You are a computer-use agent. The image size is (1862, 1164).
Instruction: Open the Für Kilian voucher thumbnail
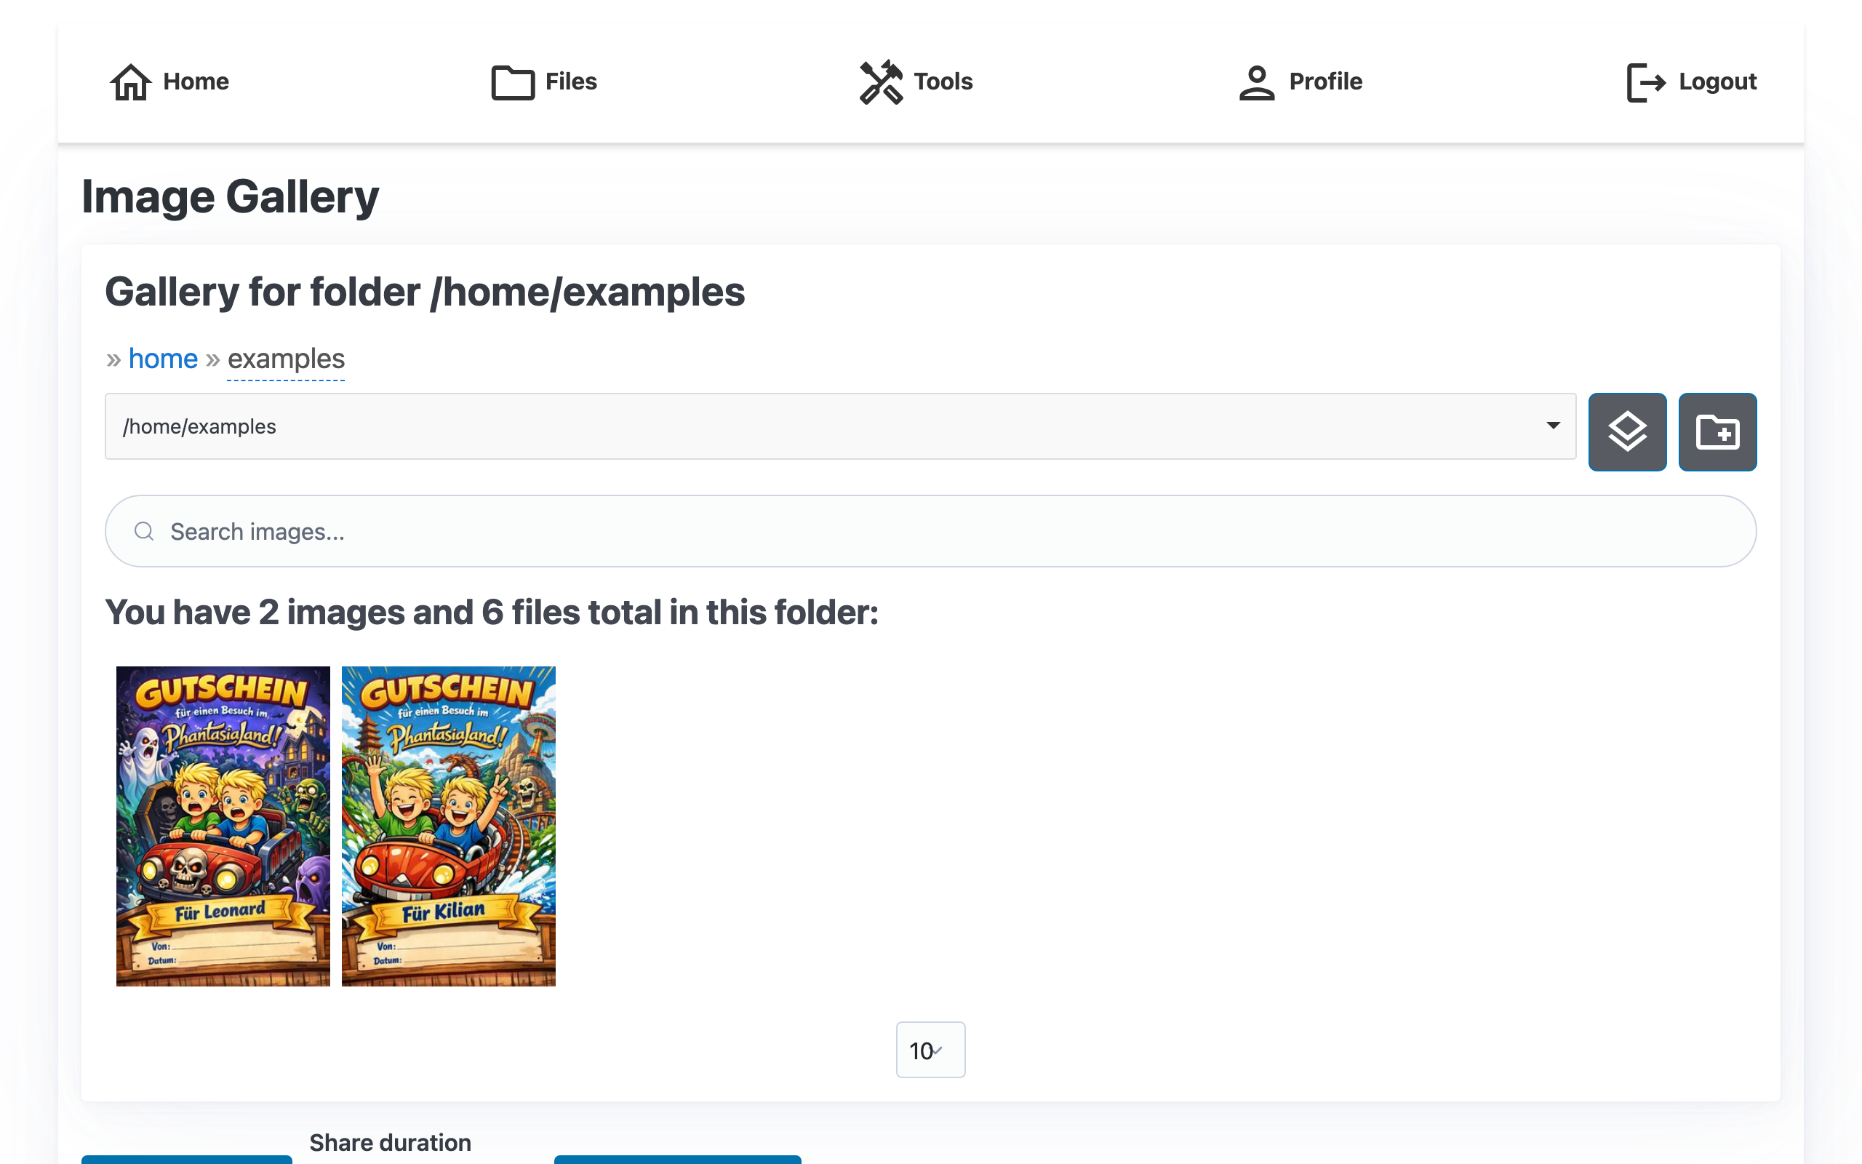(x=448, y=825)
